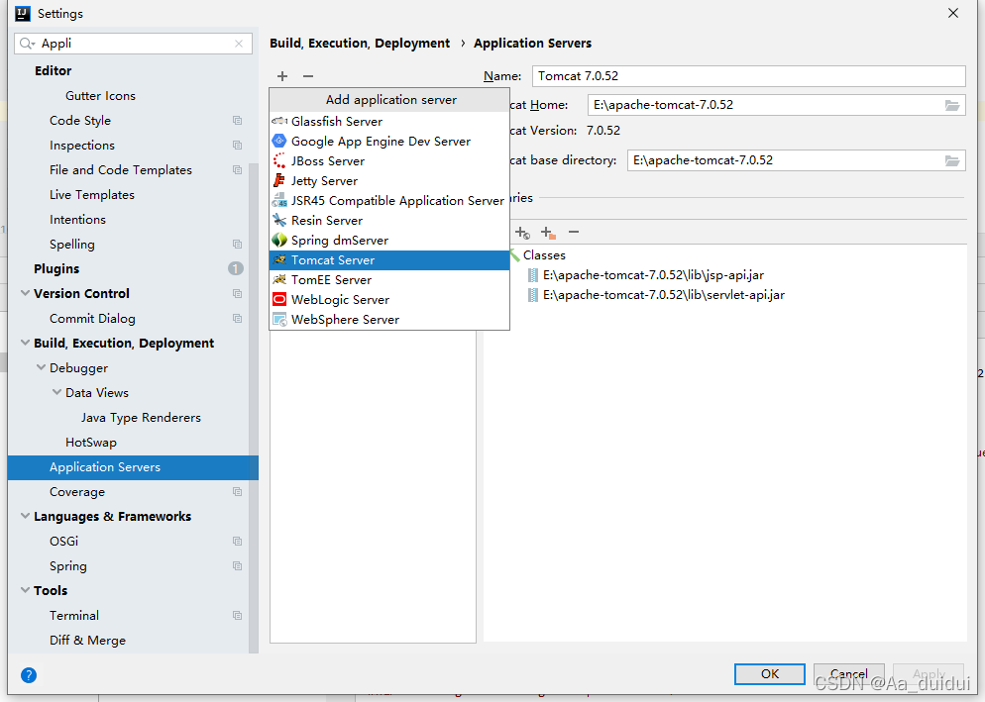The image size is (985, 702).
Task: Choose JSR45 Compatible Application Server
Action: (x=389, y=201)
